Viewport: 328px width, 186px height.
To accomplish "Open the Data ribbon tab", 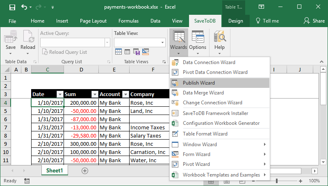I will point(155,21).
